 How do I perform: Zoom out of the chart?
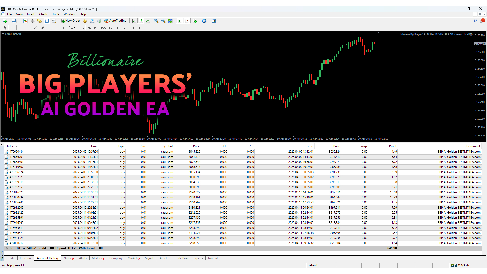tap(163, 21)
